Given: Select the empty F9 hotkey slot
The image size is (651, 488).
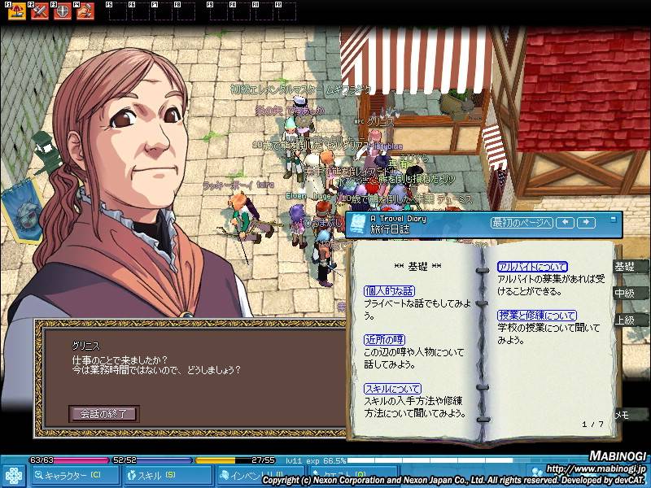Looking at the screenshot, I should click(x=218, y=11).
